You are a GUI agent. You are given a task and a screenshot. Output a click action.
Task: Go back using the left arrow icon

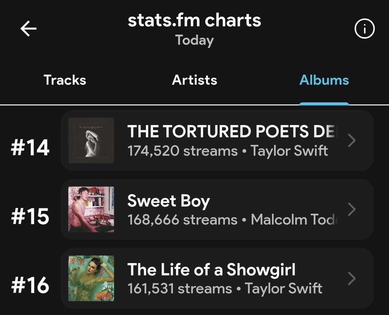pos(28,28)
